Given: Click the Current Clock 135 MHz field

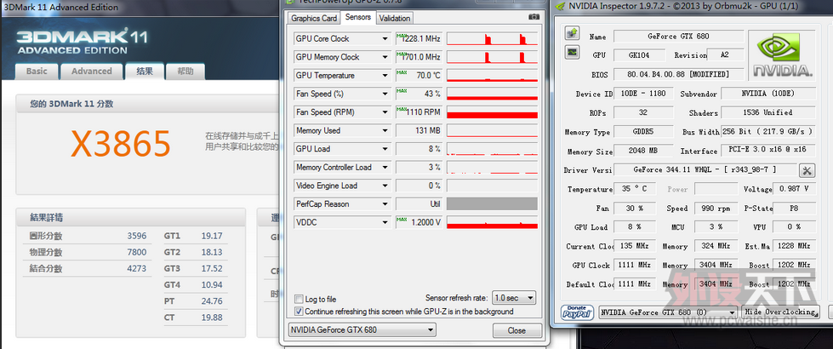Looking at the screenshot, I should pos(634,246).
